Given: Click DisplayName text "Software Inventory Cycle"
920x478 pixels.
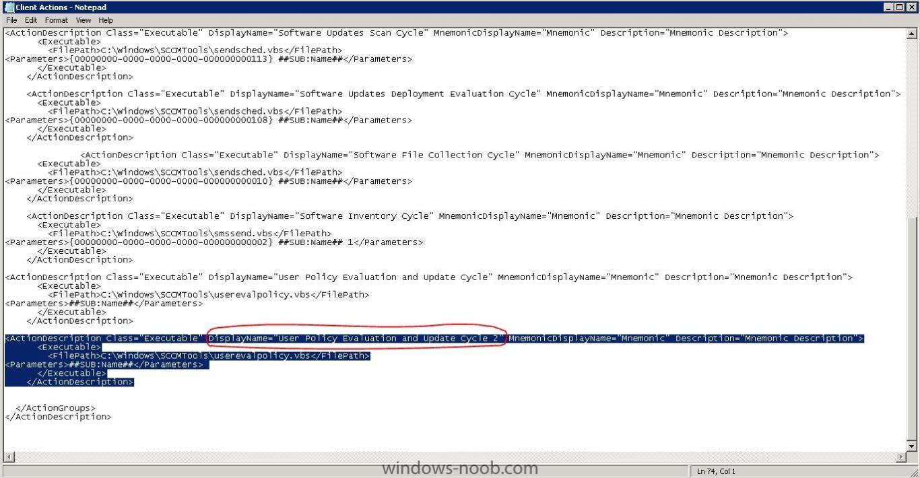Looking at the screenshot, I should click(364, 216).
